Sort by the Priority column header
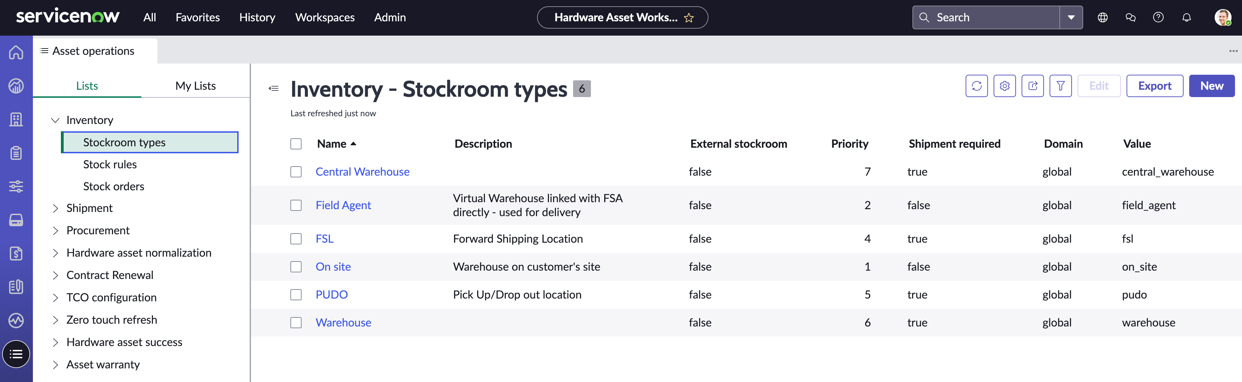Screen dimensions: 1242x382 tap(849, 144)
